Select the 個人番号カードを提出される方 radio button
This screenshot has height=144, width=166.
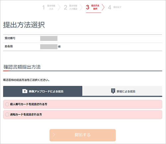(7, 104)
